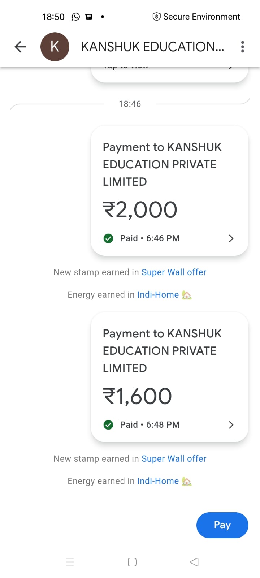Tap the green checkmark on ₹2,000 payment
This screenshot has width=260, height=578.
[x=108, y=238]
